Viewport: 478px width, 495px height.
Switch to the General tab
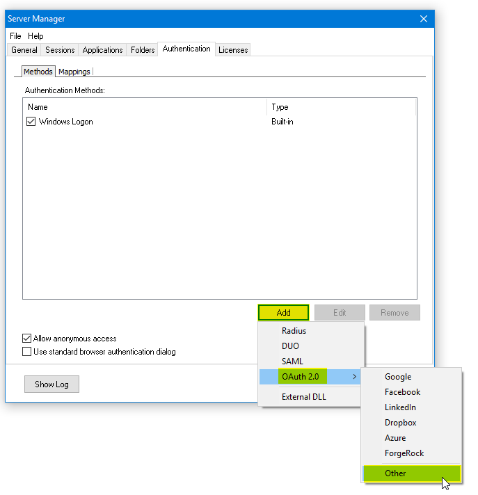pos(24,50)
